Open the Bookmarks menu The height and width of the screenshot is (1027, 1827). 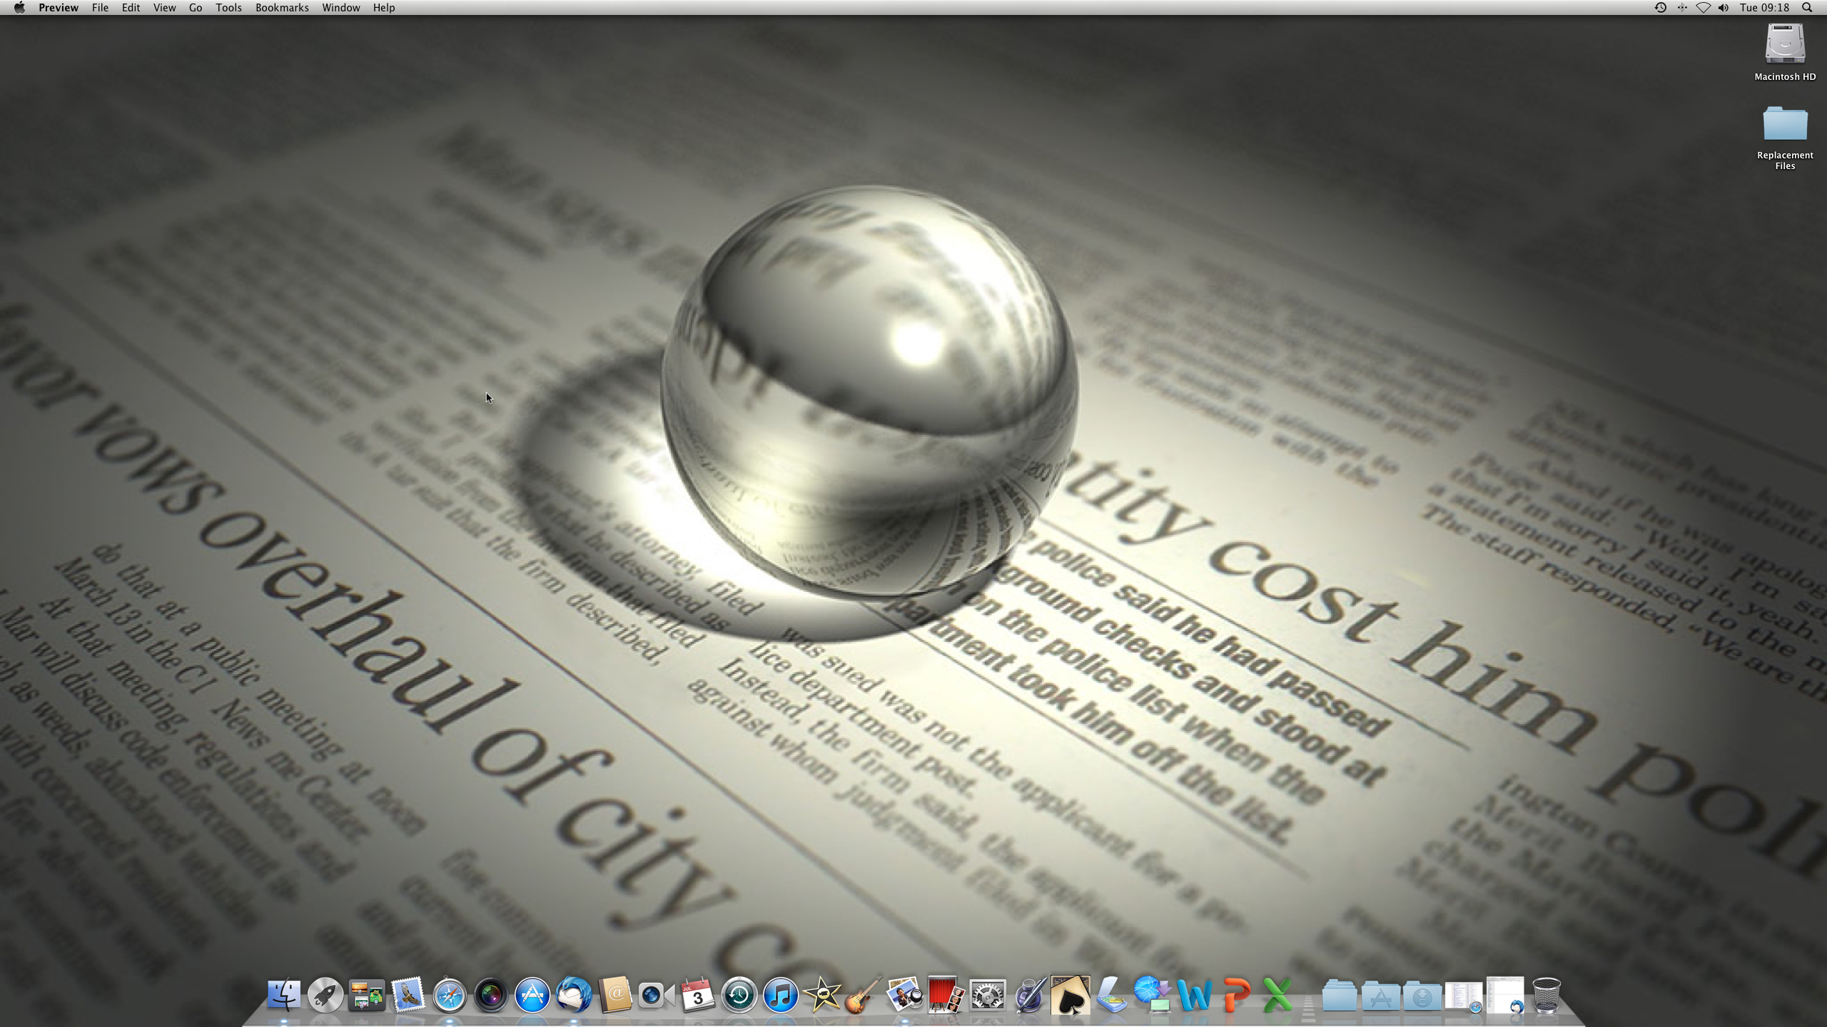coord(282,8)
